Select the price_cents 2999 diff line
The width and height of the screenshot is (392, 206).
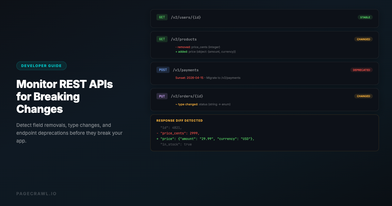point(179,133)
